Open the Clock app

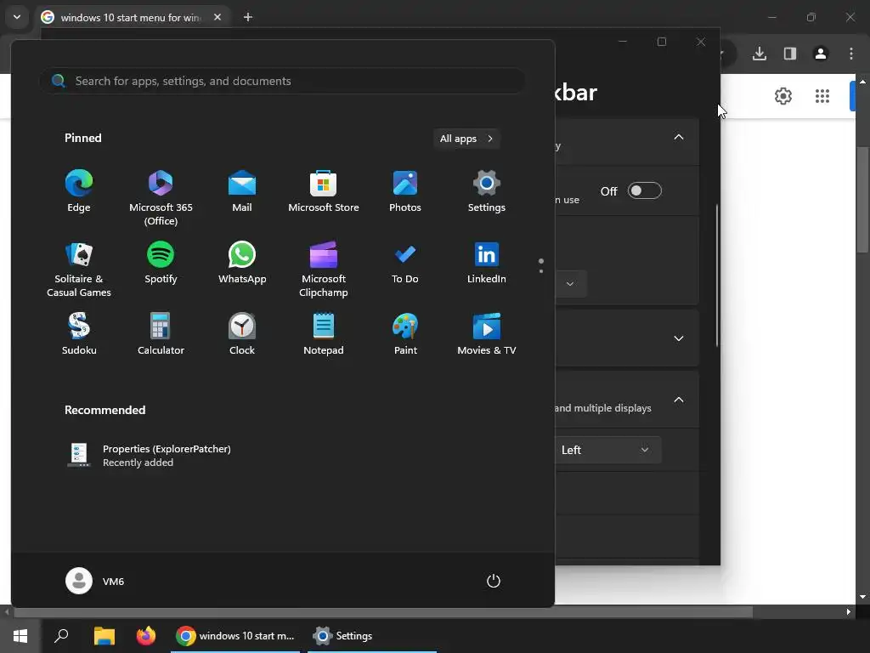242,334
